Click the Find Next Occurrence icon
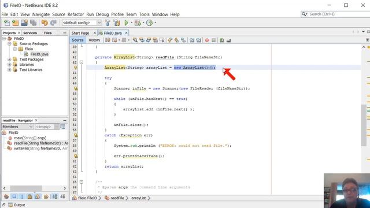 pos(149,40)
